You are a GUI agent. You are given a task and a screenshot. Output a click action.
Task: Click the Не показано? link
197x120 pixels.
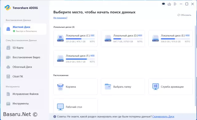click(60, 18)
